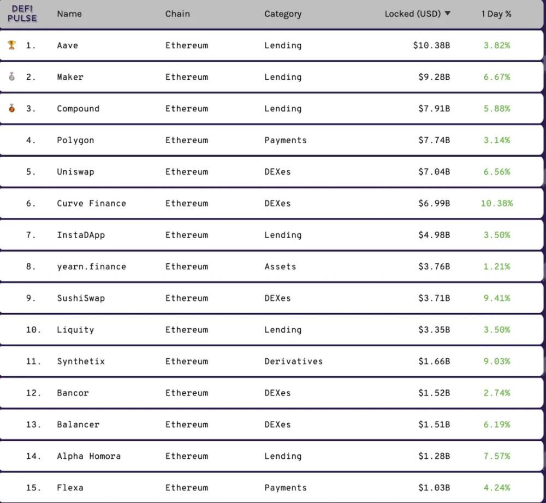Viewport: 546px width, 503px height.
Task: Open the Maker project link
Action: (x=70, y=77)
